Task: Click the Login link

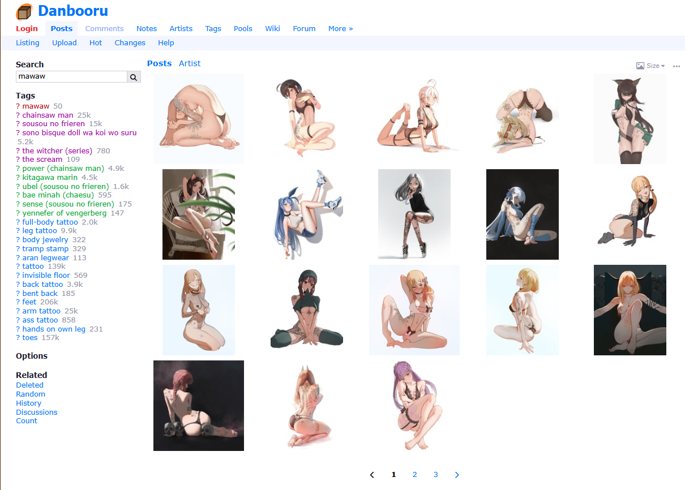Action: [27, 29]
